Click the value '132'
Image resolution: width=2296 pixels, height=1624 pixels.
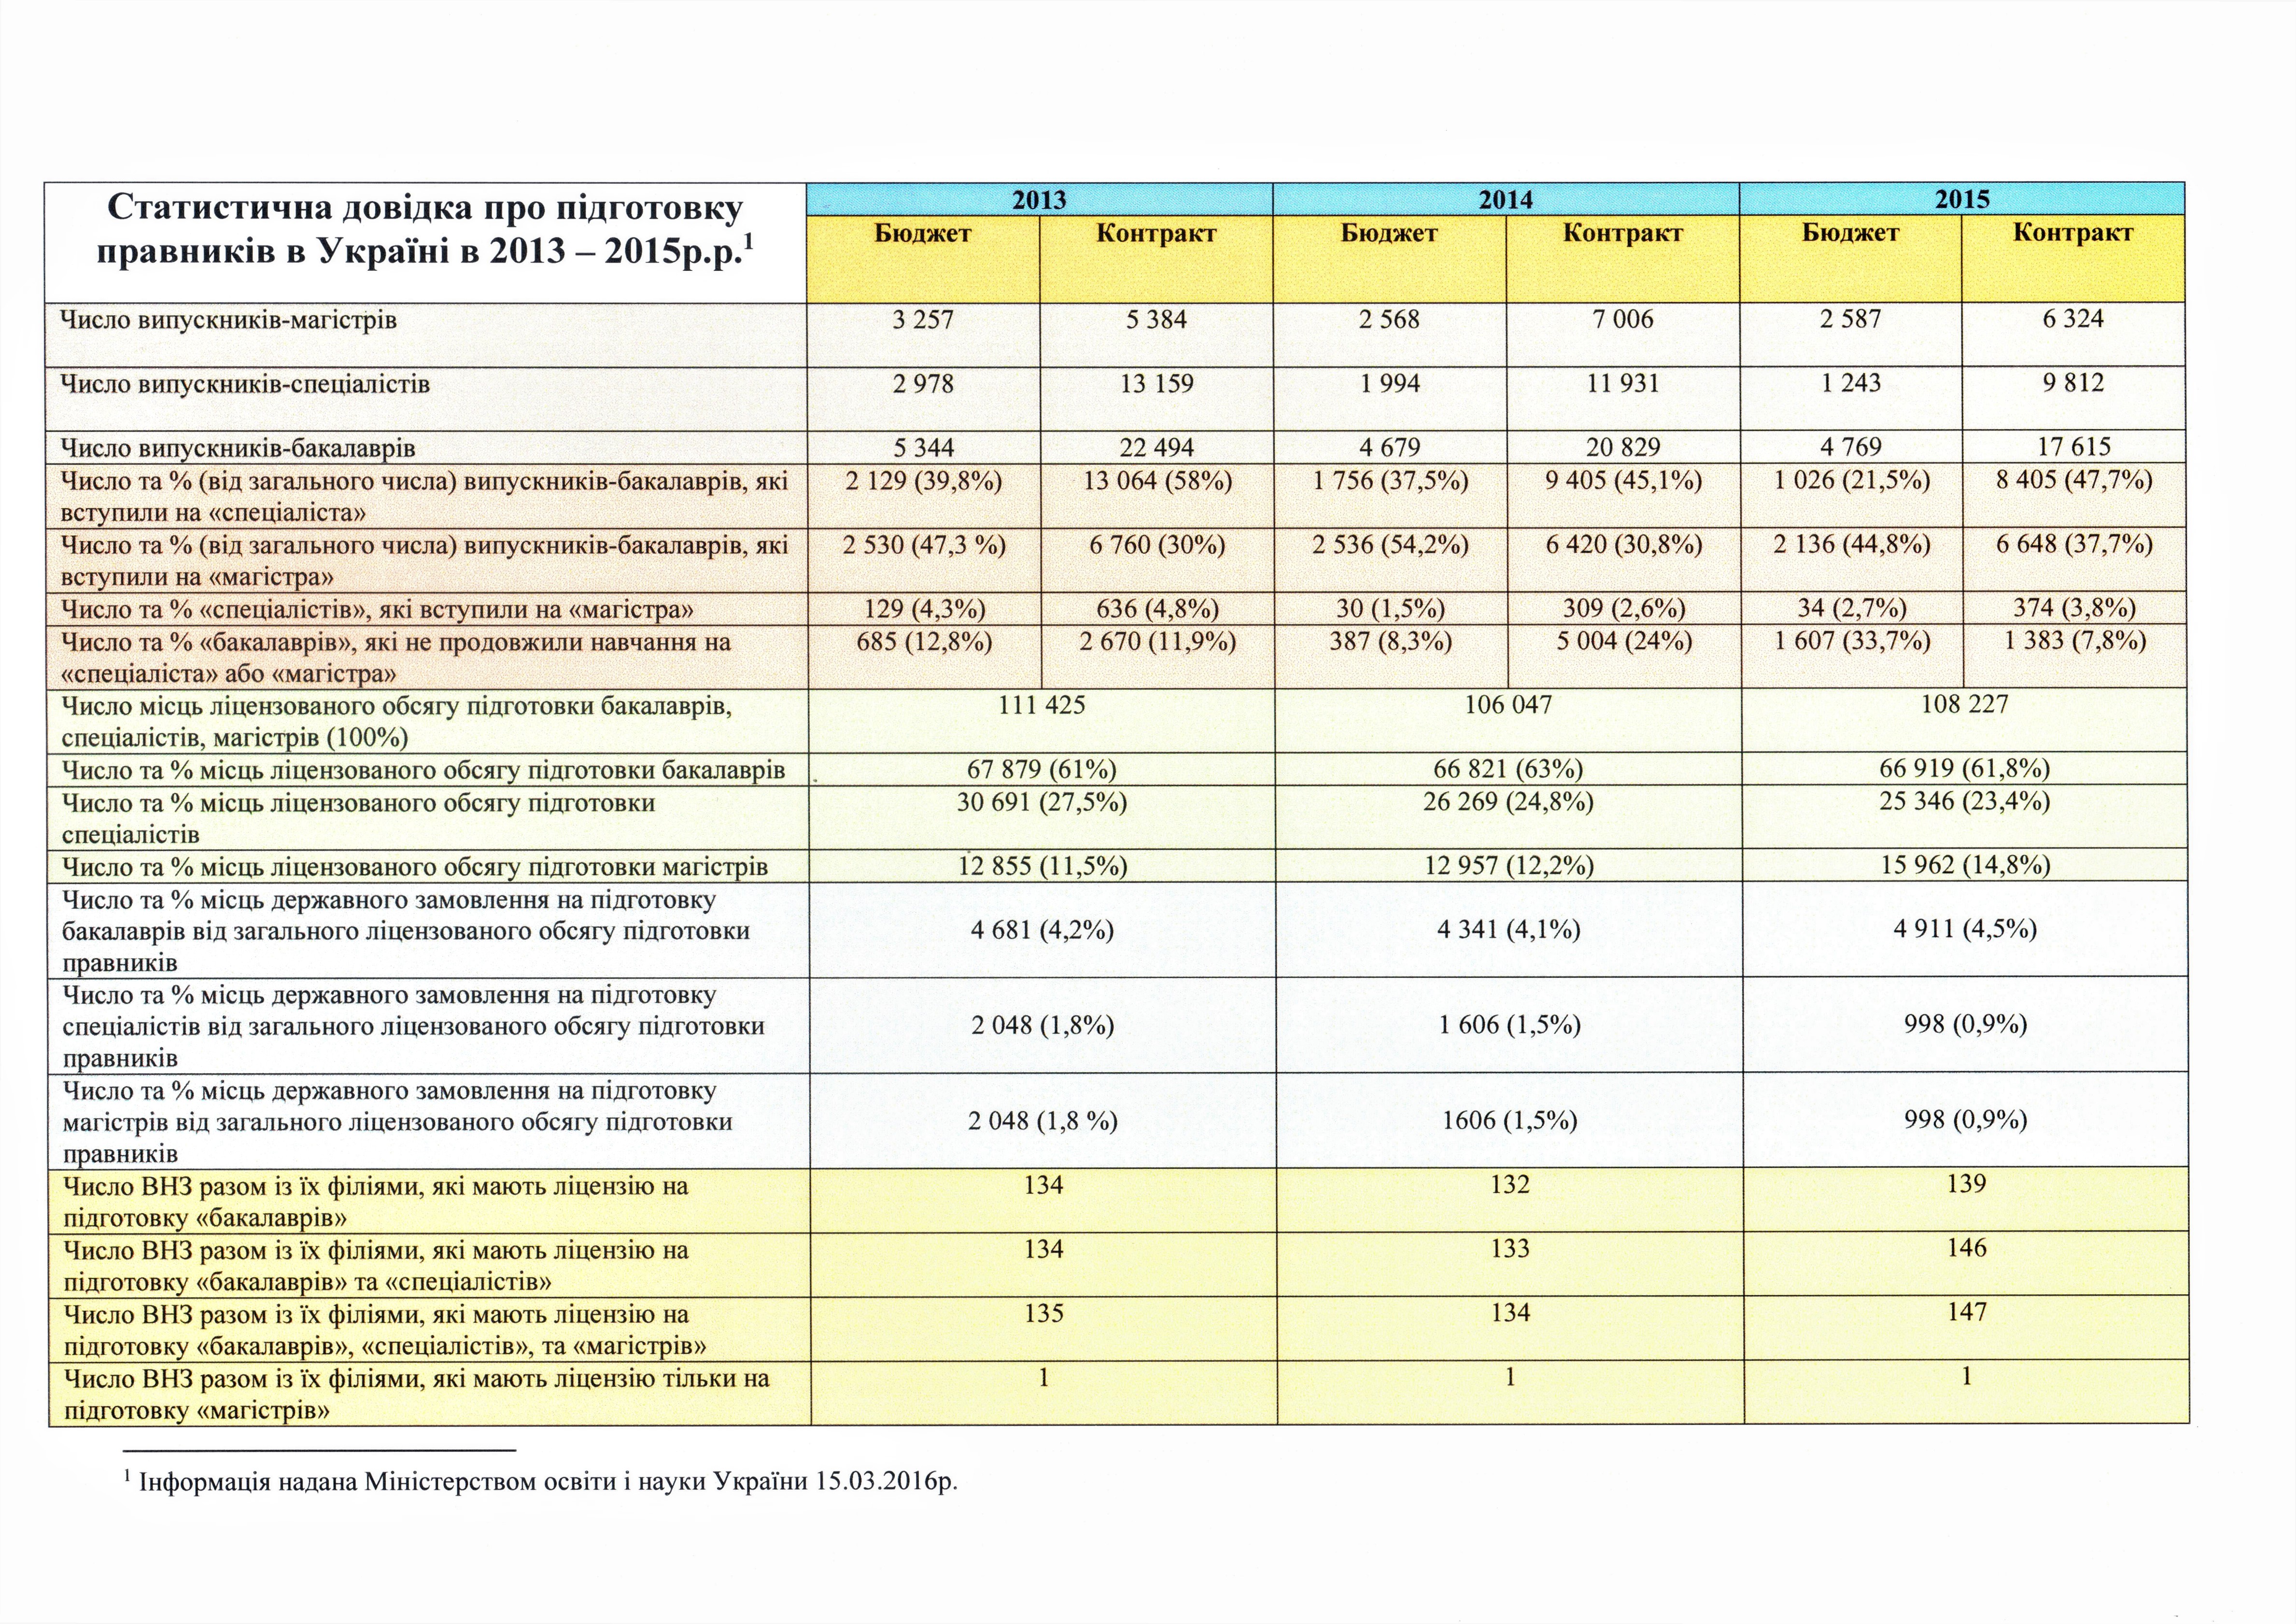[x=1510, y=1185]
